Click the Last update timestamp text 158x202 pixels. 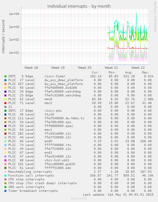point(118,195)
